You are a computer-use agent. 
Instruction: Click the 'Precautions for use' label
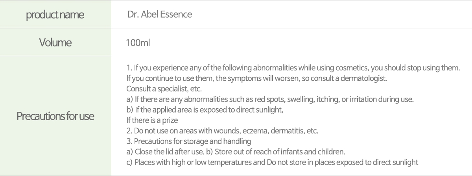pyautogui.click(x=55, y=116)
